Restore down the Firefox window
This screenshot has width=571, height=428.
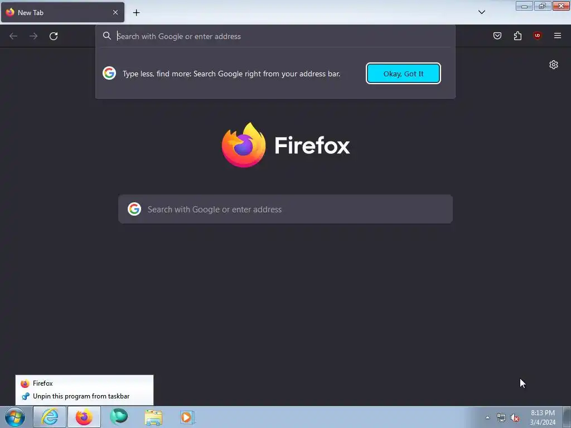543,6
